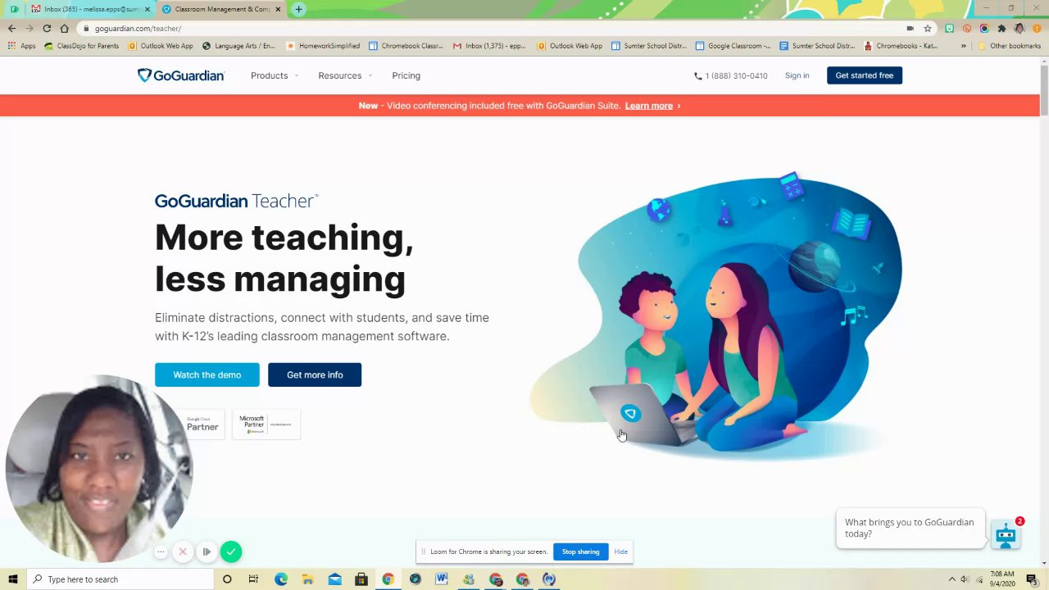
Task: Open Cortana circle on taskbar
Action: [x=227, y=579]
